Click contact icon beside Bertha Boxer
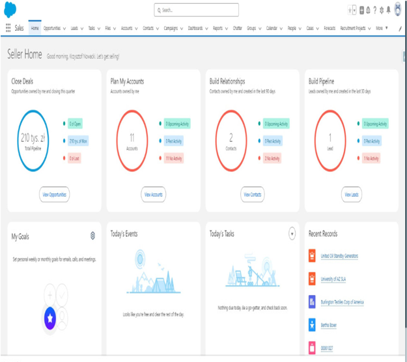Viewport: 407px width, 362px height. click(x=312, y=325)
